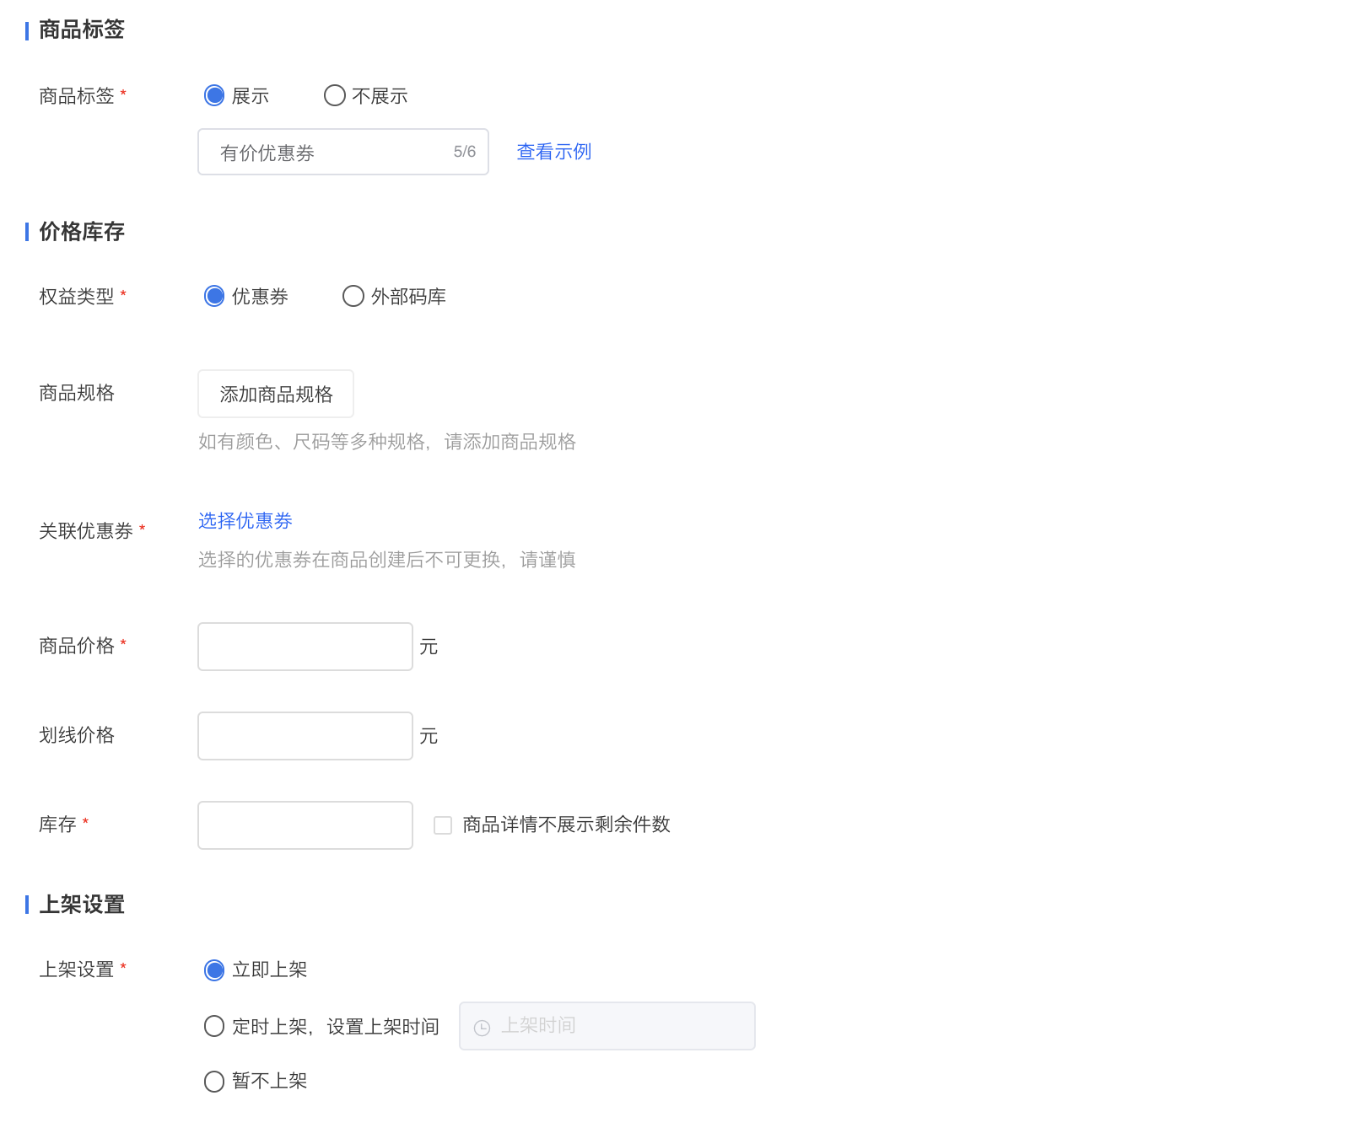This screenshot has width=1348, height=1128.
Task: Open the 选择优惠券 link
Action: (x=245, y=521)
